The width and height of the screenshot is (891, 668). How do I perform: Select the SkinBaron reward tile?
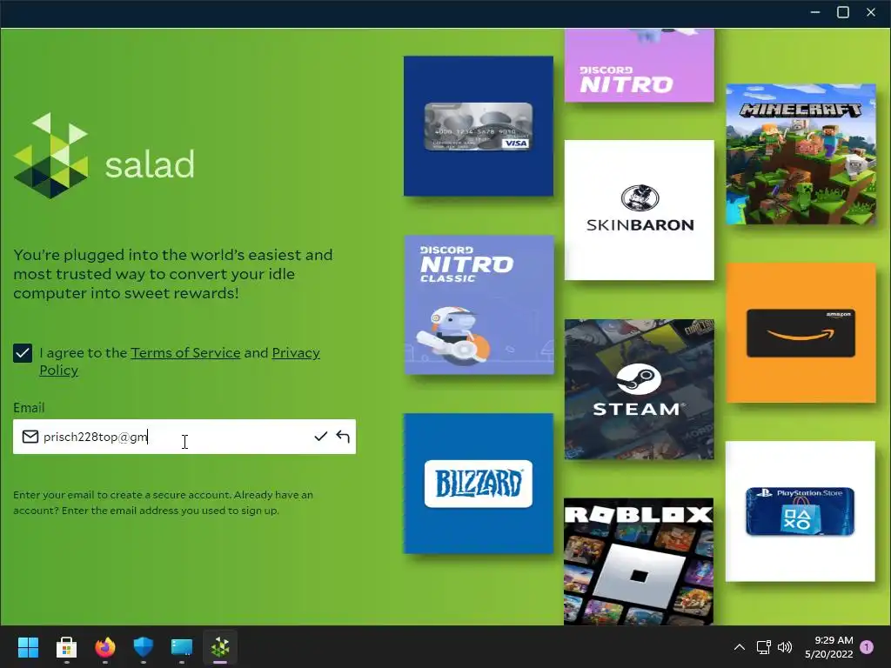click(640, 210)
